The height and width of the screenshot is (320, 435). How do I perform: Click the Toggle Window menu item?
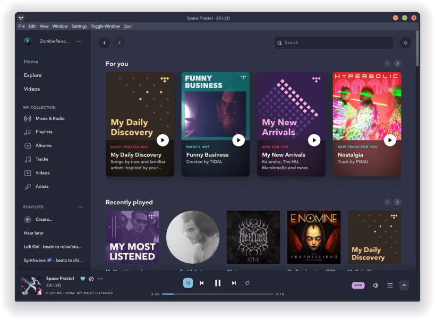(x=105, y=26)
